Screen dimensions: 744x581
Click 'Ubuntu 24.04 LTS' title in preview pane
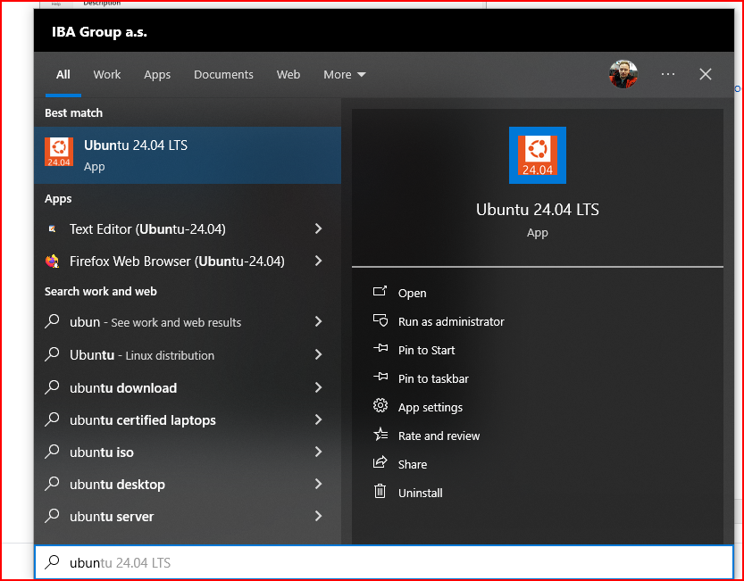tap(537, 210)
